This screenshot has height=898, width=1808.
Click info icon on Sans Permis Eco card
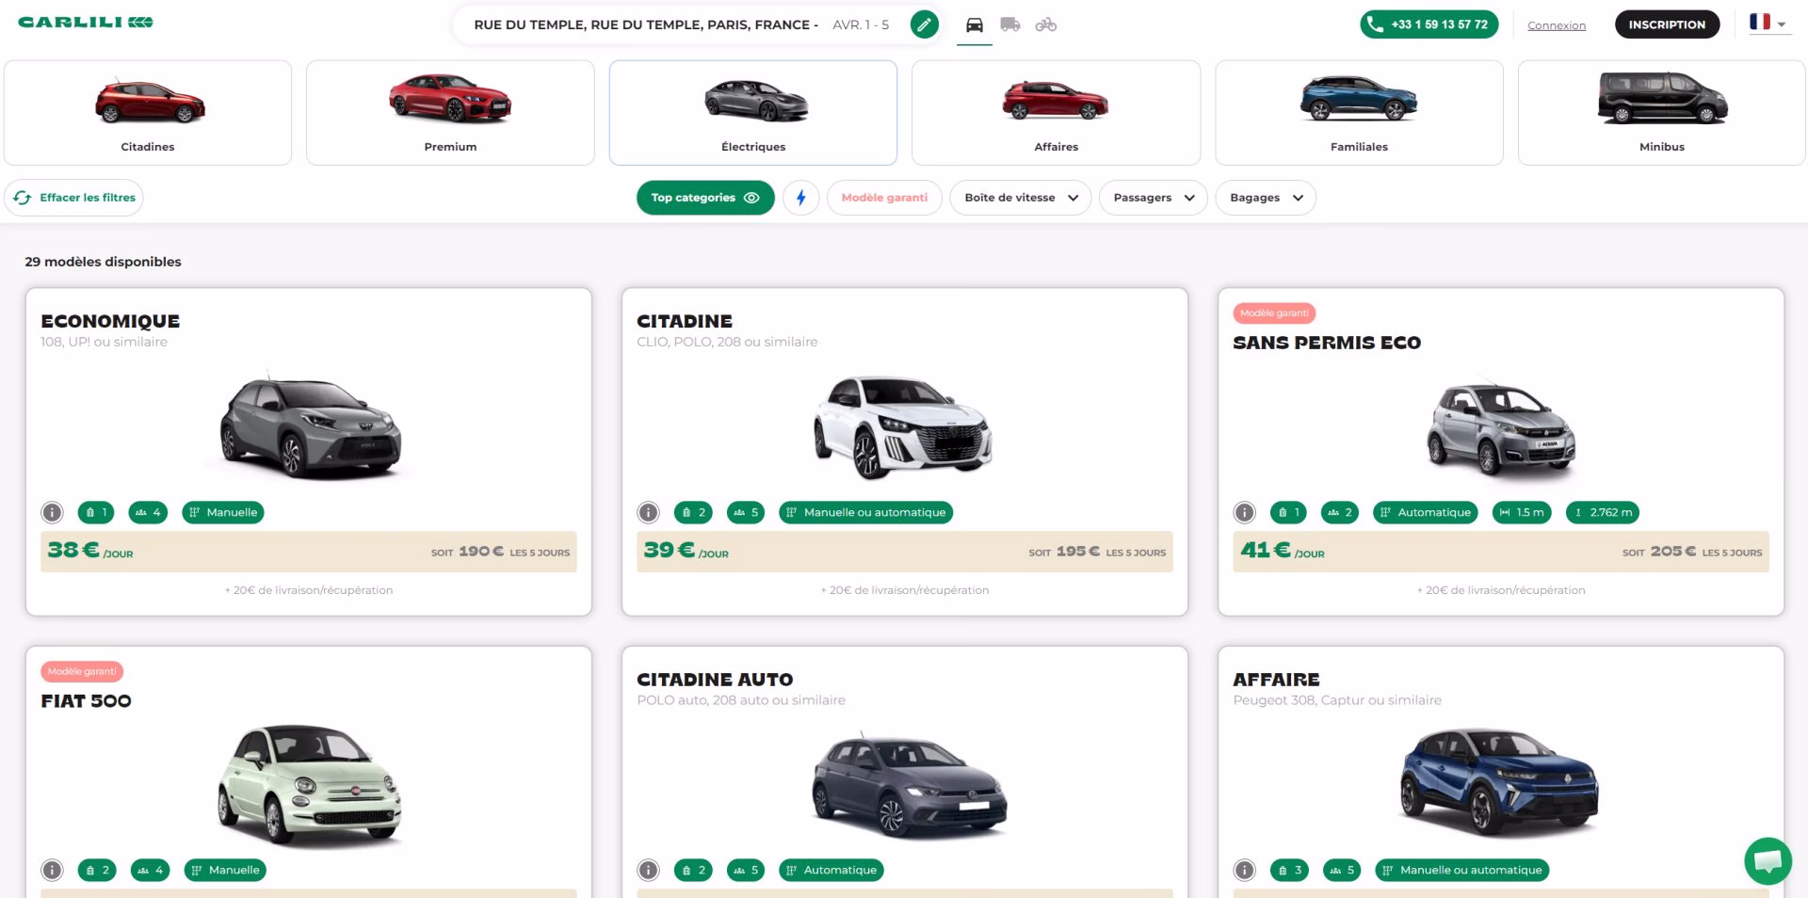click(1244, 512)
